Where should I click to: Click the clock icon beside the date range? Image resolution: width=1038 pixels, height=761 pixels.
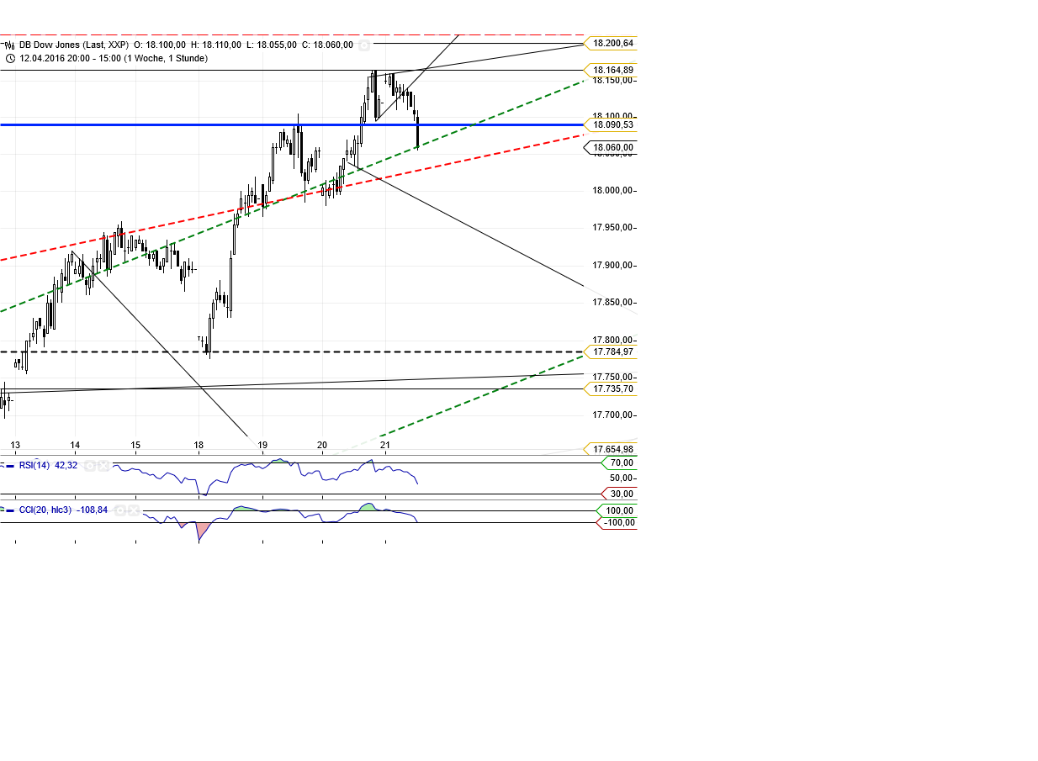coord(9,58)
